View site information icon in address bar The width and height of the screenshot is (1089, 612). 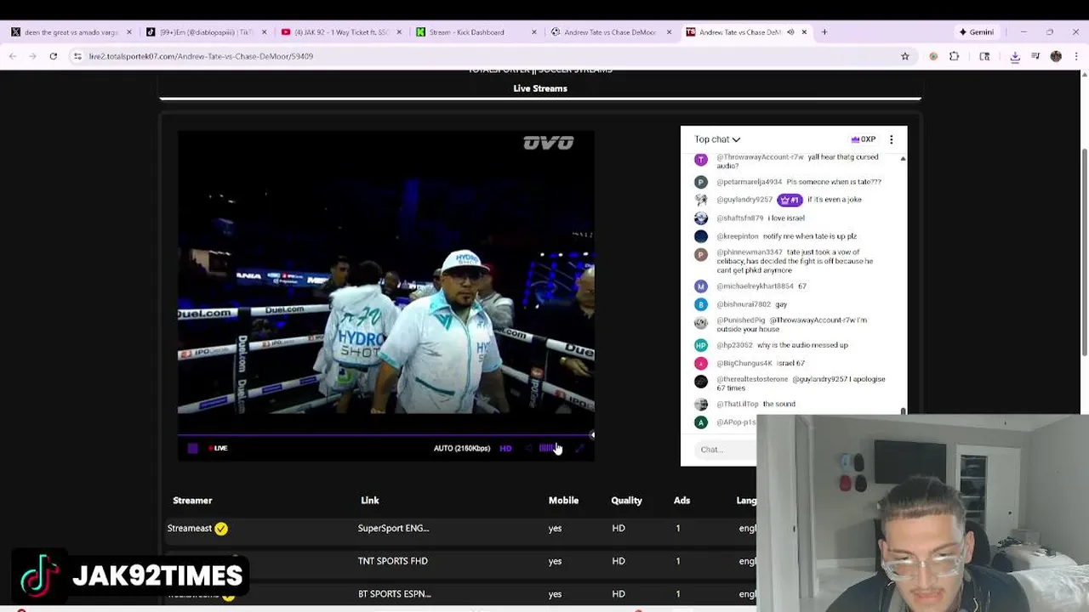77,56
